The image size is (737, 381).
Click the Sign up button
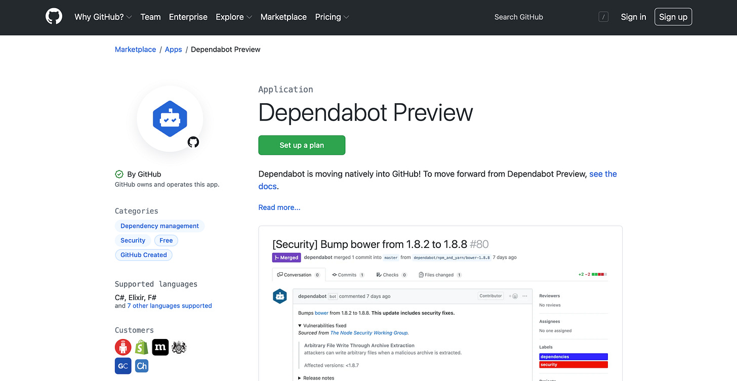(673, 17)
